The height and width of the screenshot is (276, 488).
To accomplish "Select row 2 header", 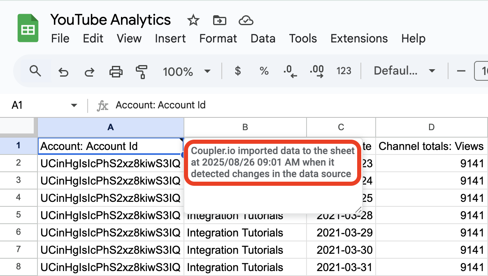I will point(19,163).
